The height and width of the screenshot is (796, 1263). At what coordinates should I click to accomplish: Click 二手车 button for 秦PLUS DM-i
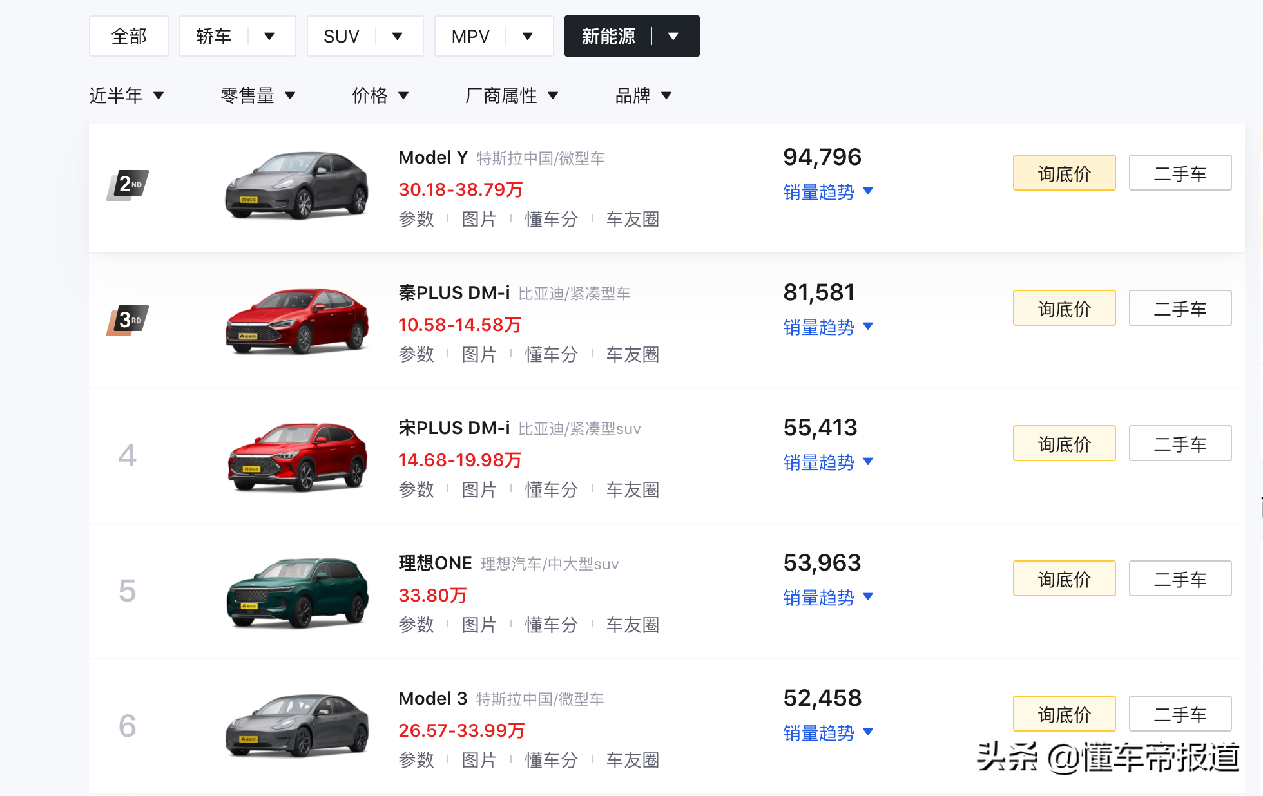tap(1181, 308)
